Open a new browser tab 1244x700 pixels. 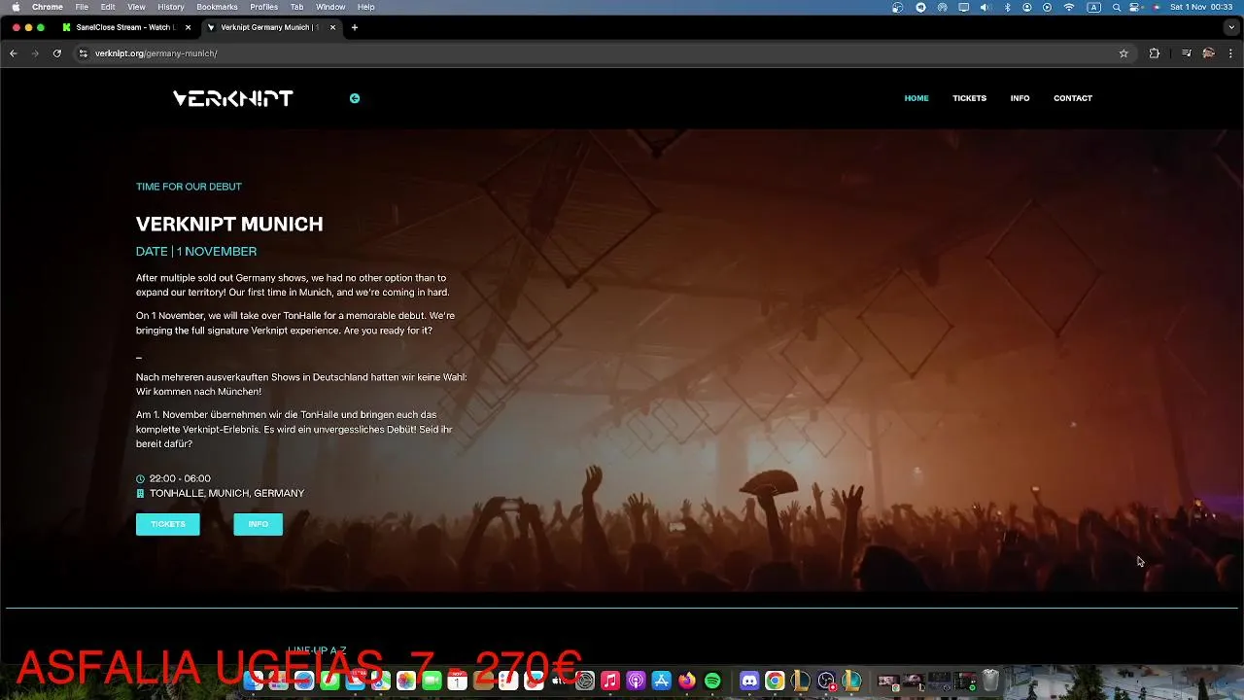click(x=355, y=27)
